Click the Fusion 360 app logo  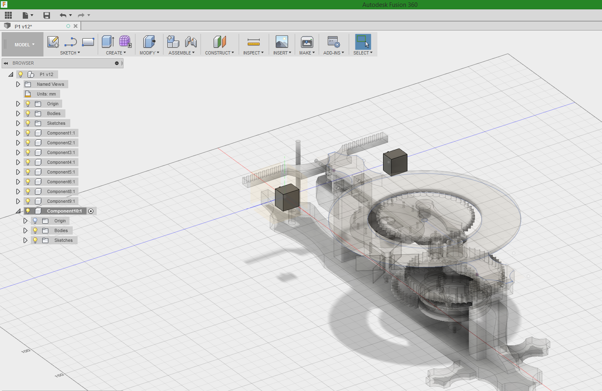(x=4, y=4)
